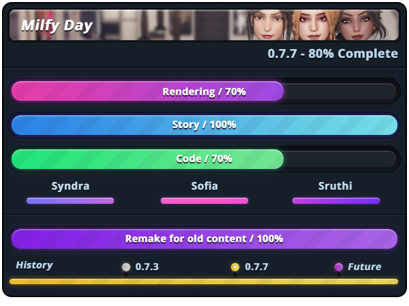Click the yellow history timeline bar
The width and height of the screenshot is (409, 306).
[x=204, y=281]
